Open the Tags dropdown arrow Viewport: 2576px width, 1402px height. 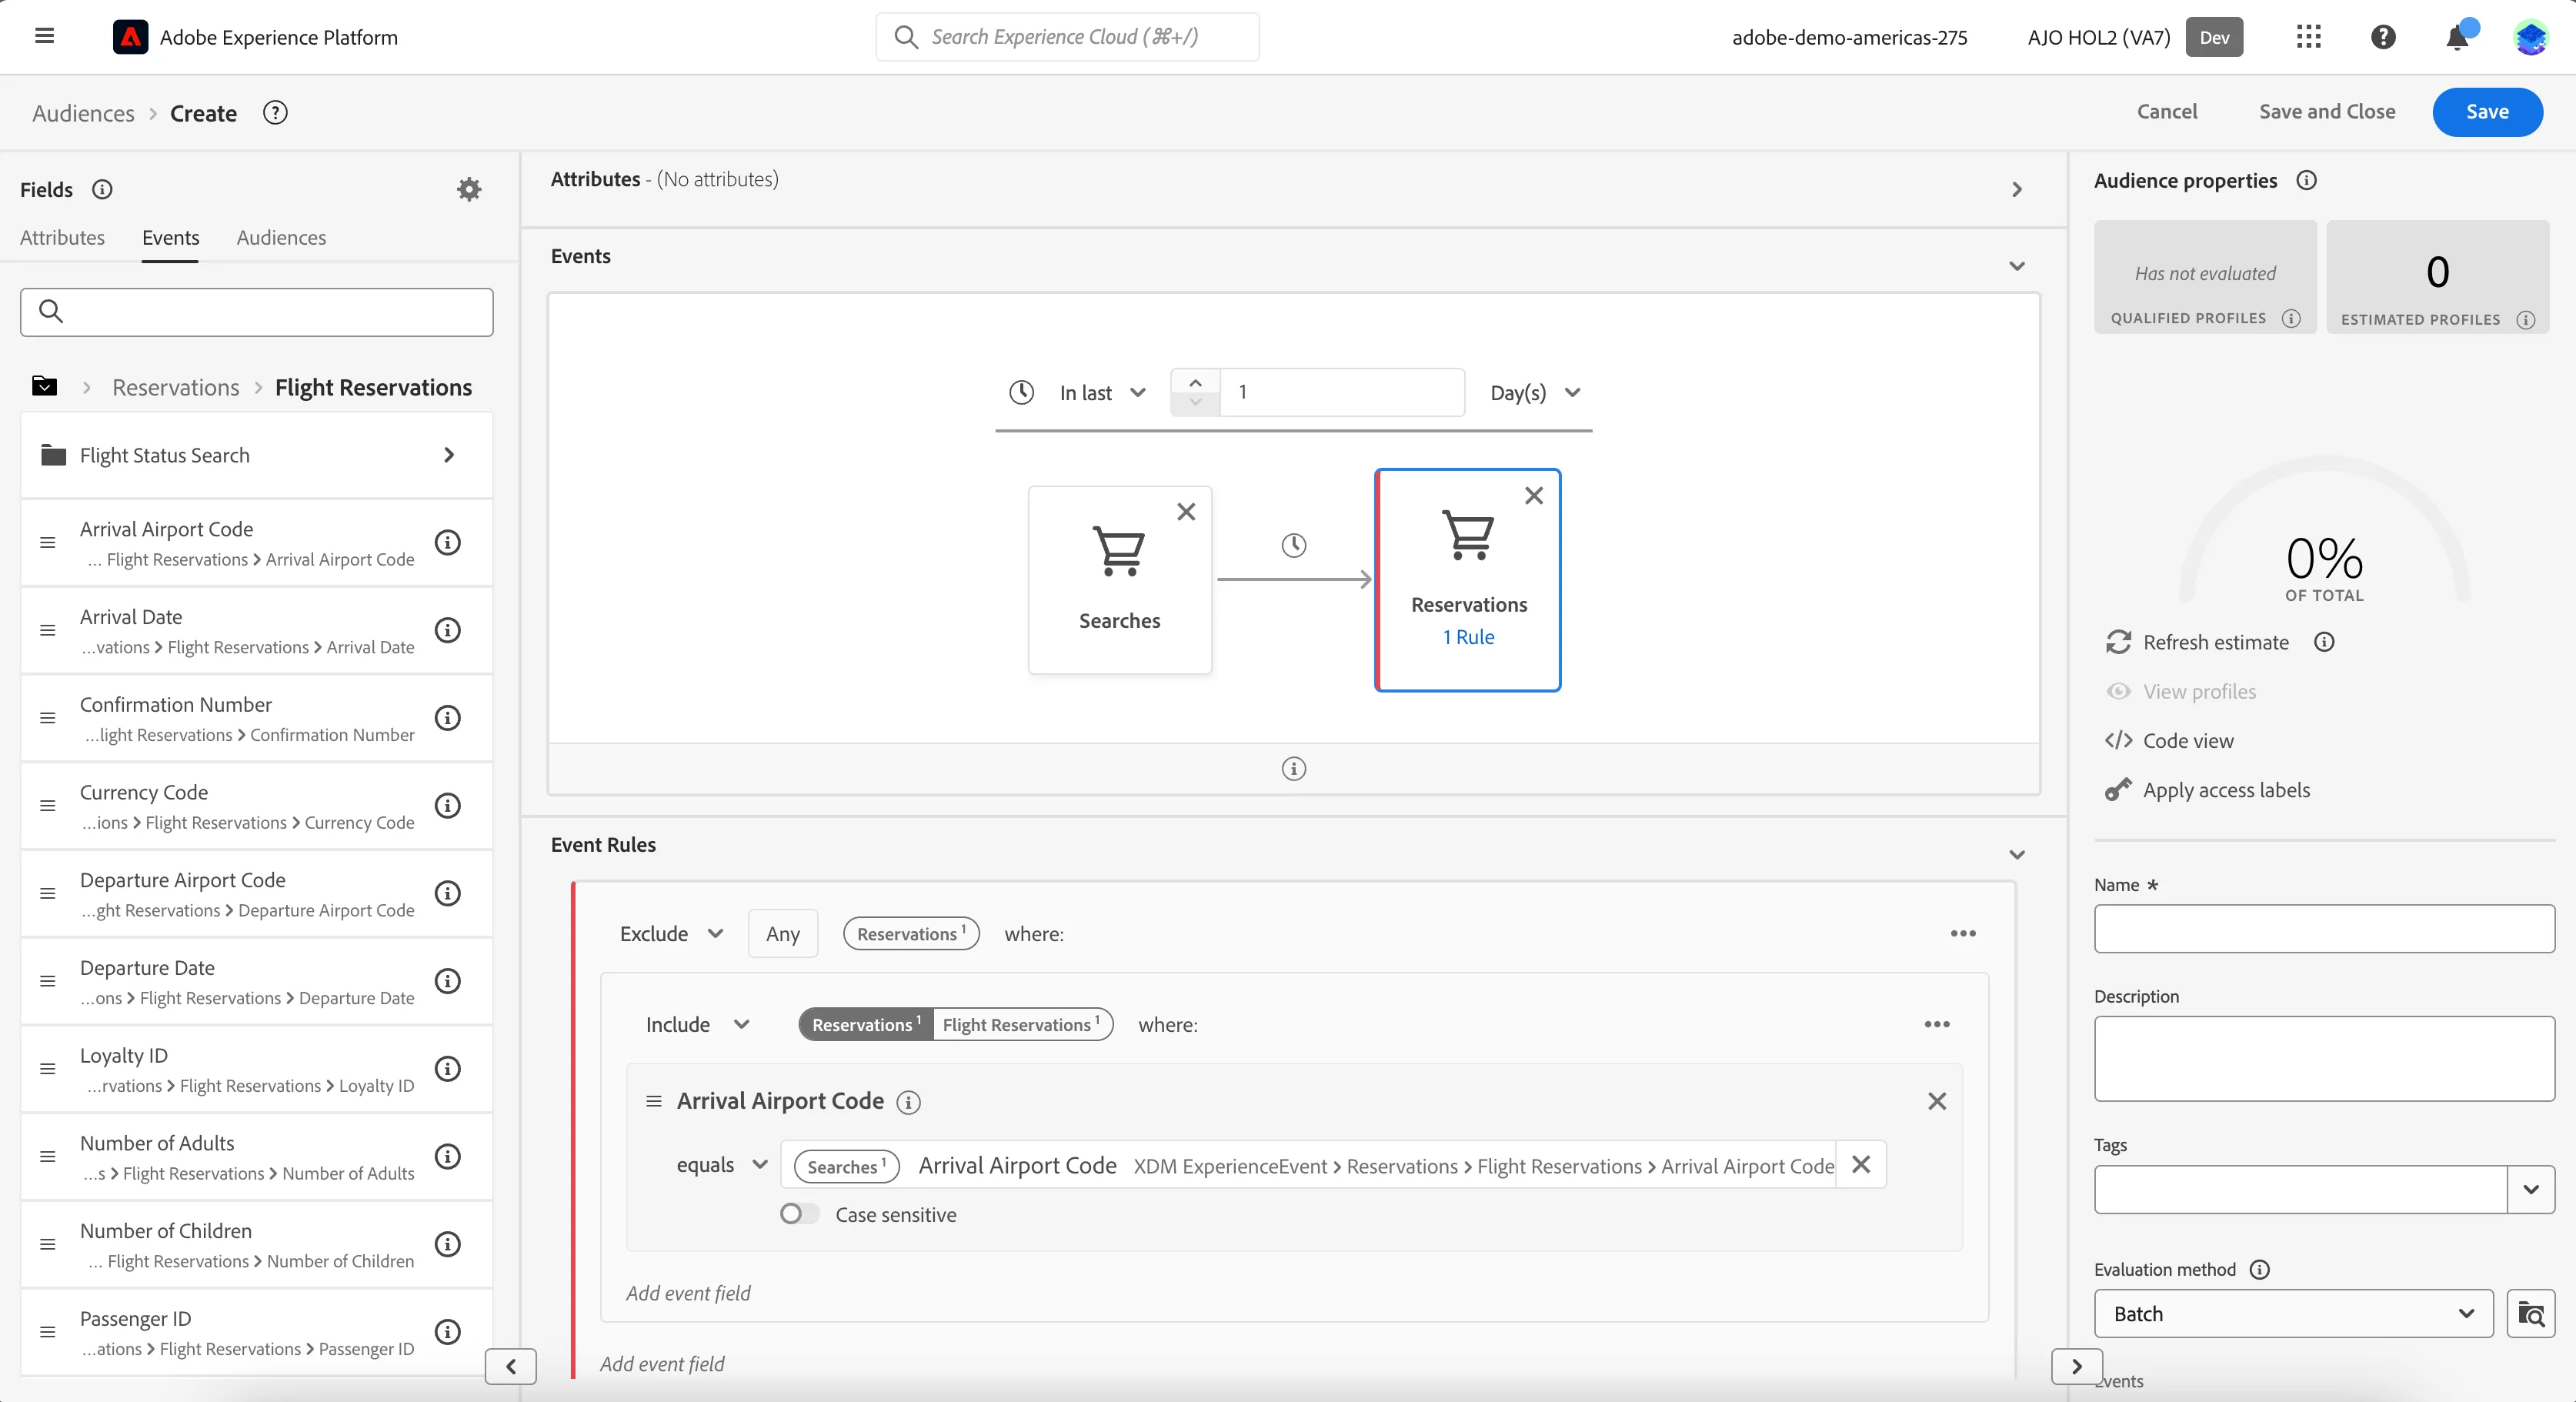click(2530, 1189)
